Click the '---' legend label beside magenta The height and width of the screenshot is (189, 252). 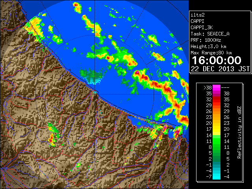225,88
